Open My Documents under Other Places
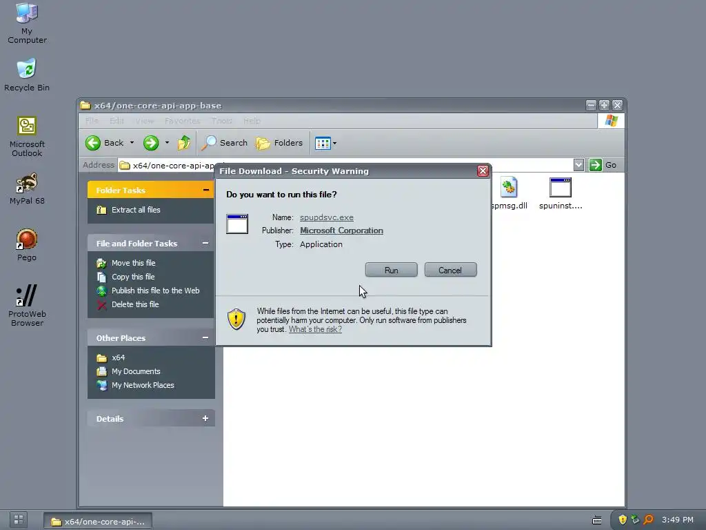 (x=136, y=371)
